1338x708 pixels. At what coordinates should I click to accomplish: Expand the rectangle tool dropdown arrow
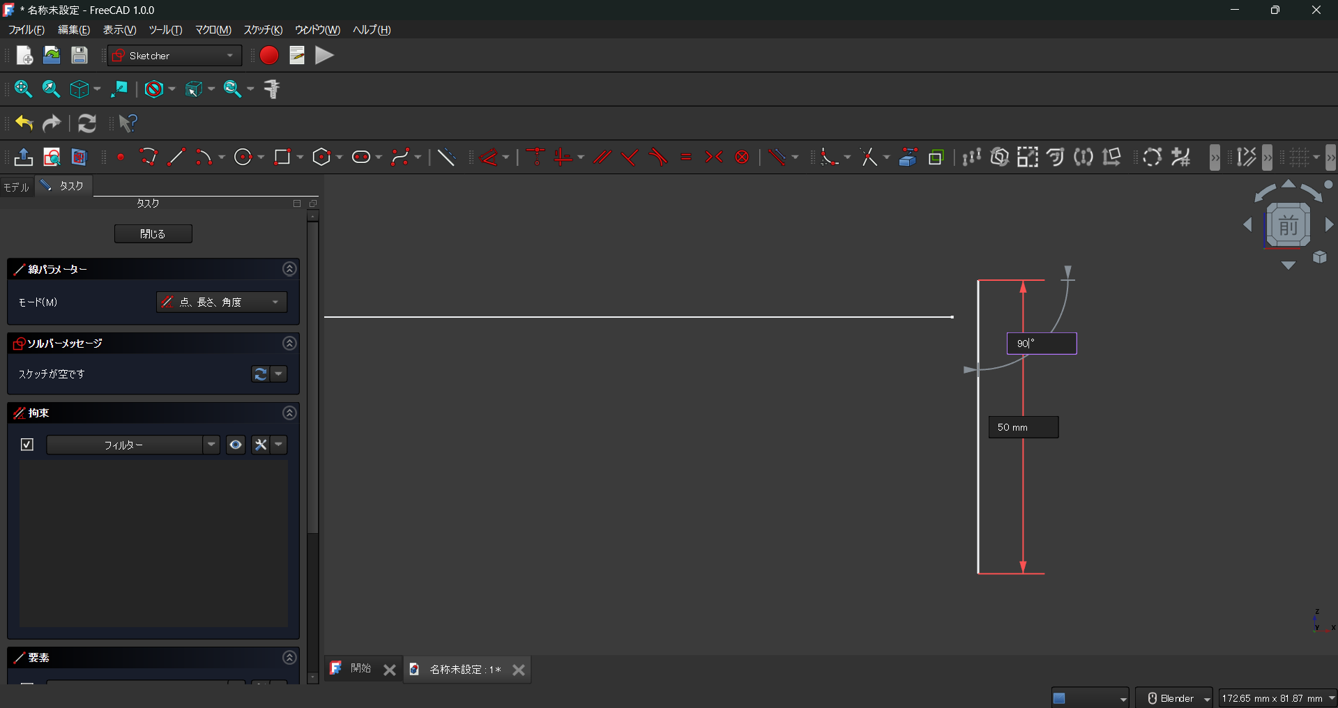(300, 157)
